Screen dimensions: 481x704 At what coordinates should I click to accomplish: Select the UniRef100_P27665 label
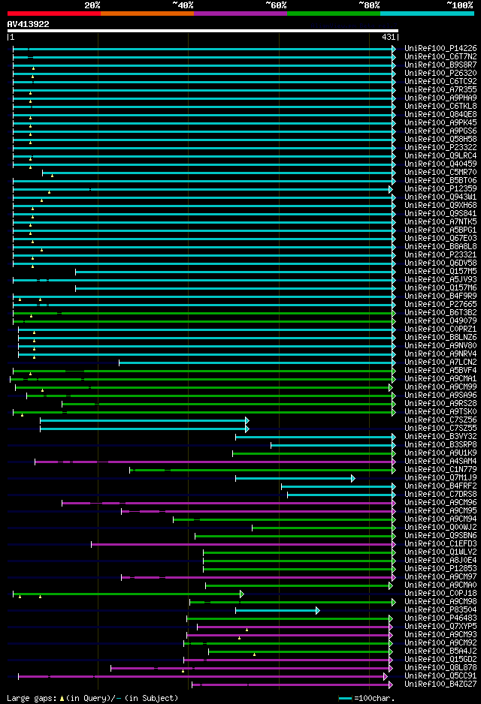[440, 305]
